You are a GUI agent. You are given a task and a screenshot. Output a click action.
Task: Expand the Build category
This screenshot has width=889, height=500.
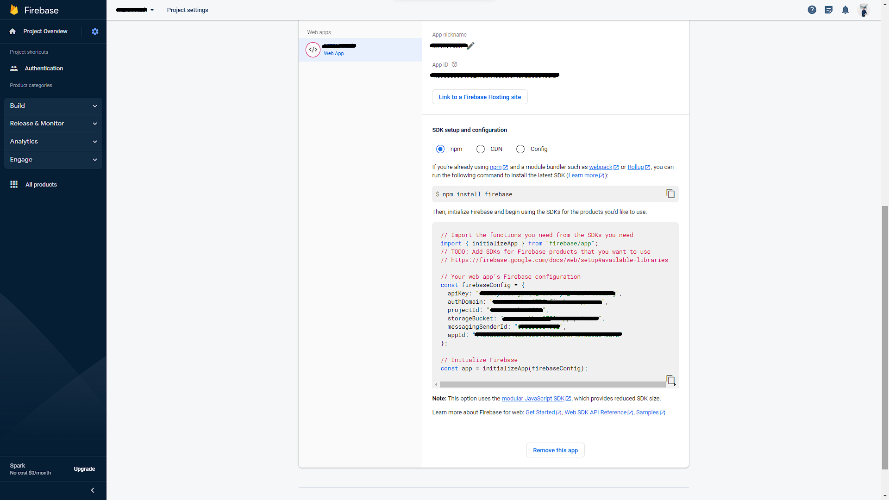point(53,106)
